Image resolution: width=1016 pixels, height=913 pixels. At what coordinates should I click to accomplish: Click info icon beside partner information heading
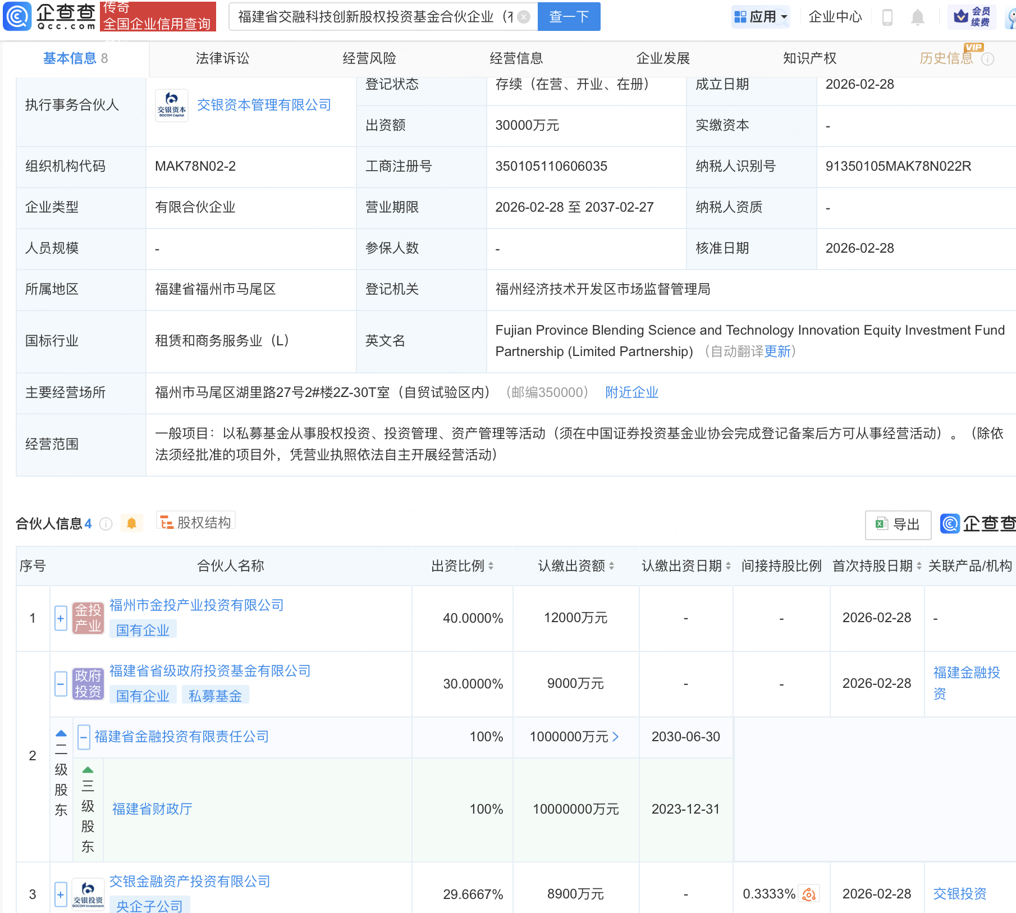click(106, 524)
